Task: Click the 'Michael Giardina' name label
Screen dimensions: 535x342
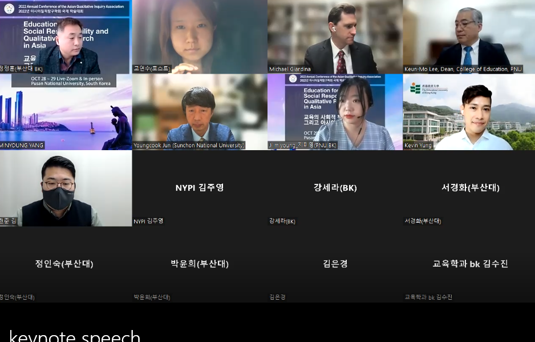Action: coord(290,69)
